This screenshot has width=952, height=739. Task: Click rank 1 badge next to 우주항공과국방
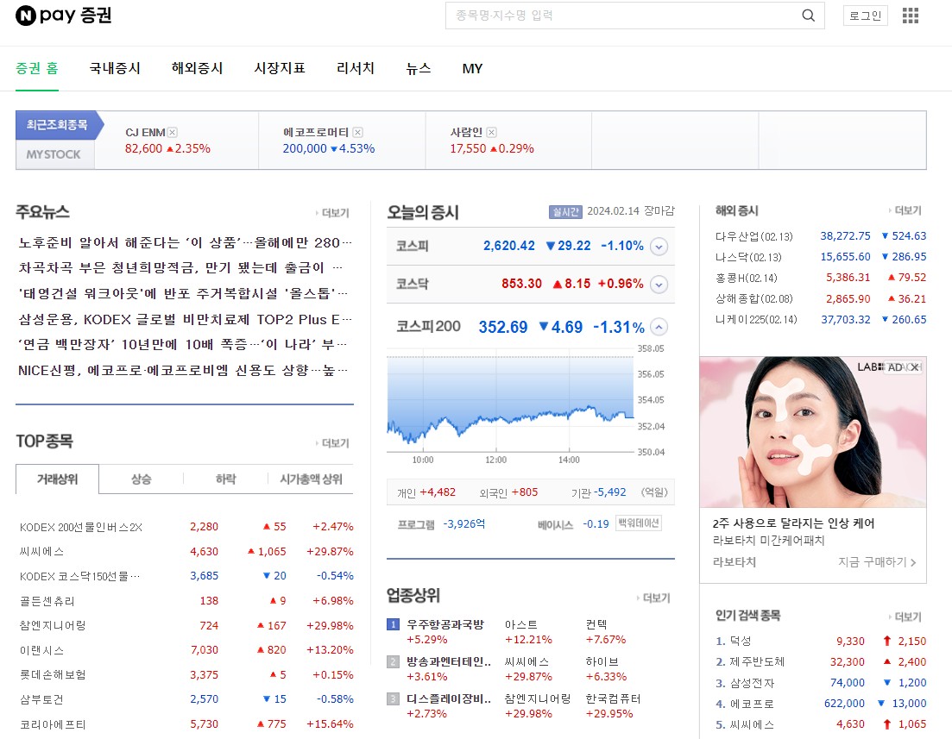point(393,624)
